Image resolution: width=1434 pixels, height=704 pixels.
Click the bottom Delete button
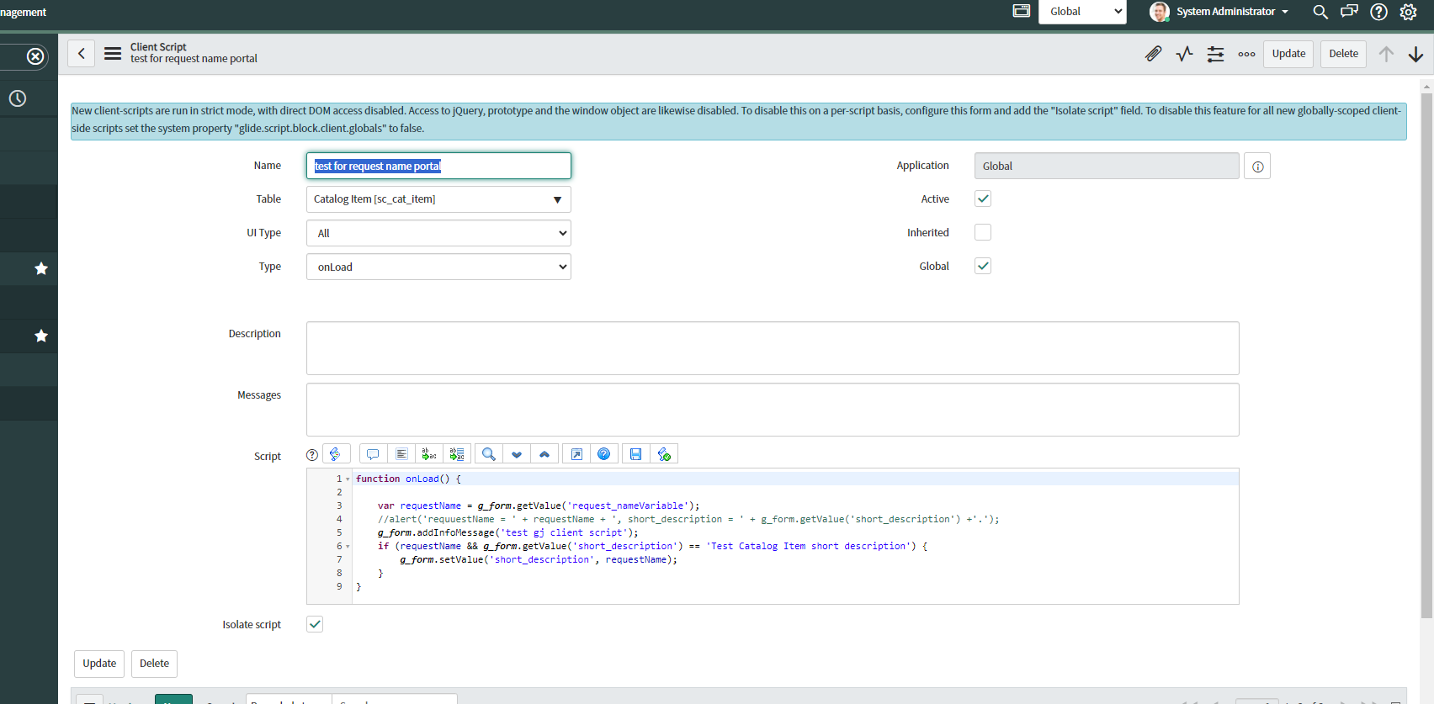click(x=154, y=664)
